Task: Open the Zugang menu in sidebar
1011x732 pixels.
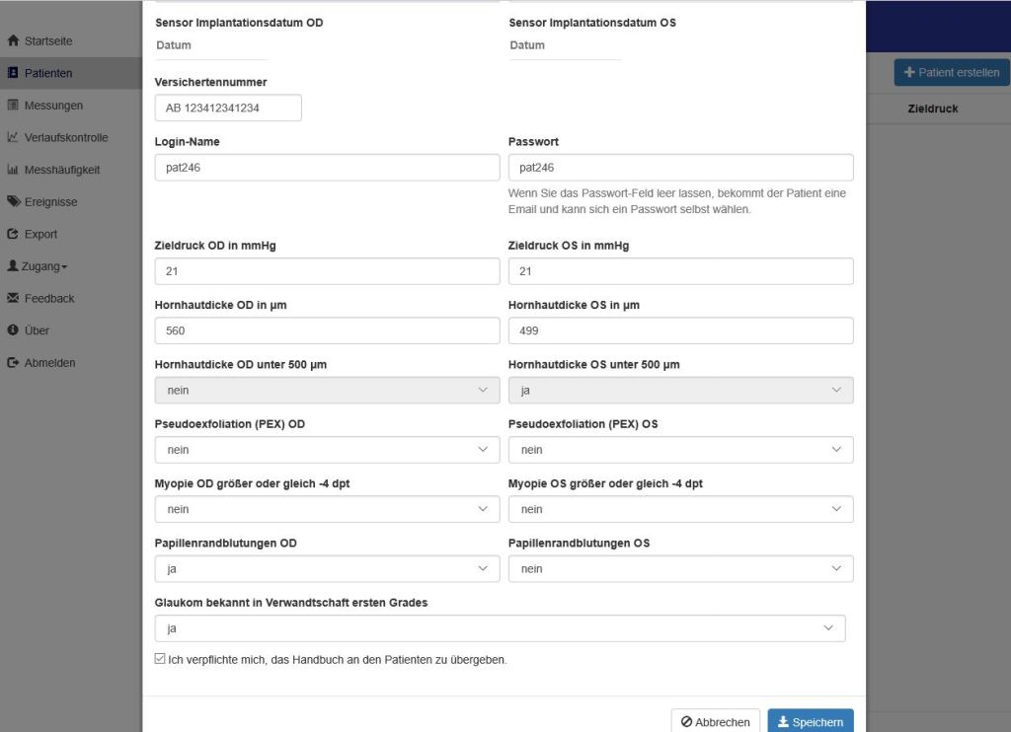Action: (39, 266)
